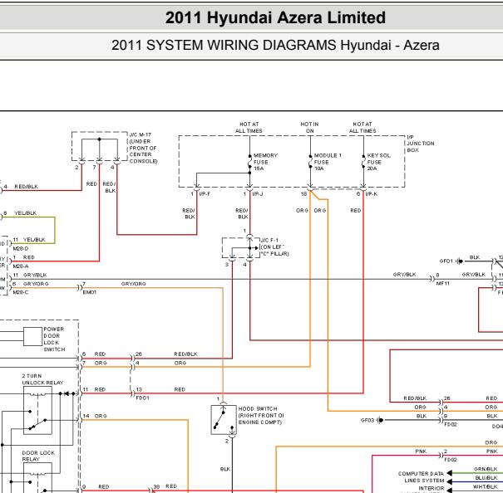Click the power door lock switch box symbol
The height and width of the screenshot is (493, 503).
32,336
